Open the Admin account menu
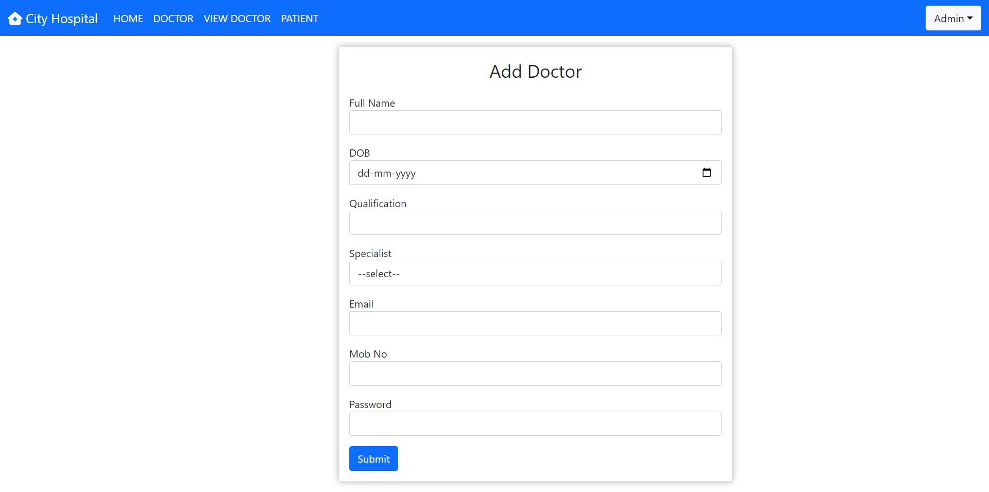Viewport: 989px width, 492px height. click(x=952, y=18)
